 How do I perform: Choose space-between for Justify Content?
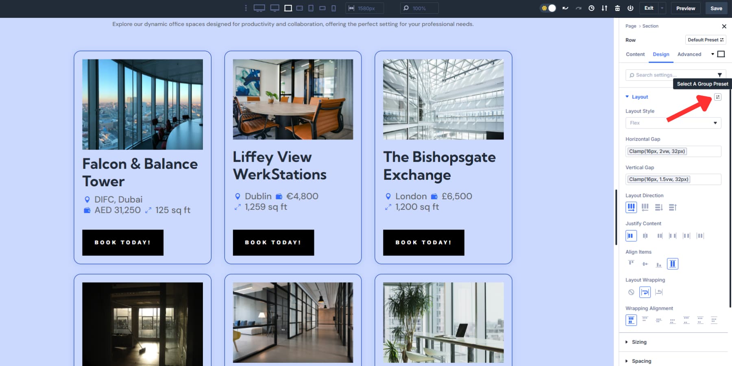point(673,235)
